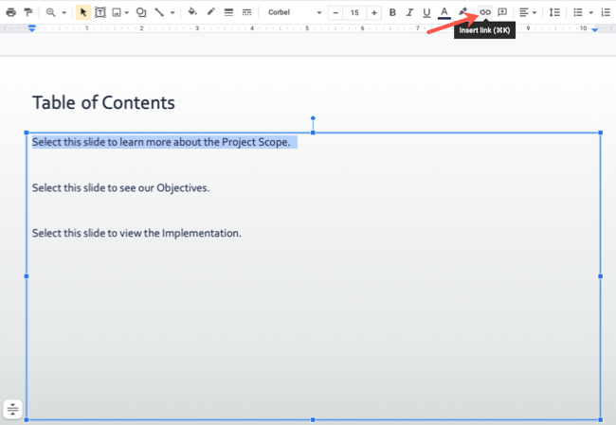Click the 'Table of Contents' title
This screenshot has width=616, height=425.
click(103, 103)
